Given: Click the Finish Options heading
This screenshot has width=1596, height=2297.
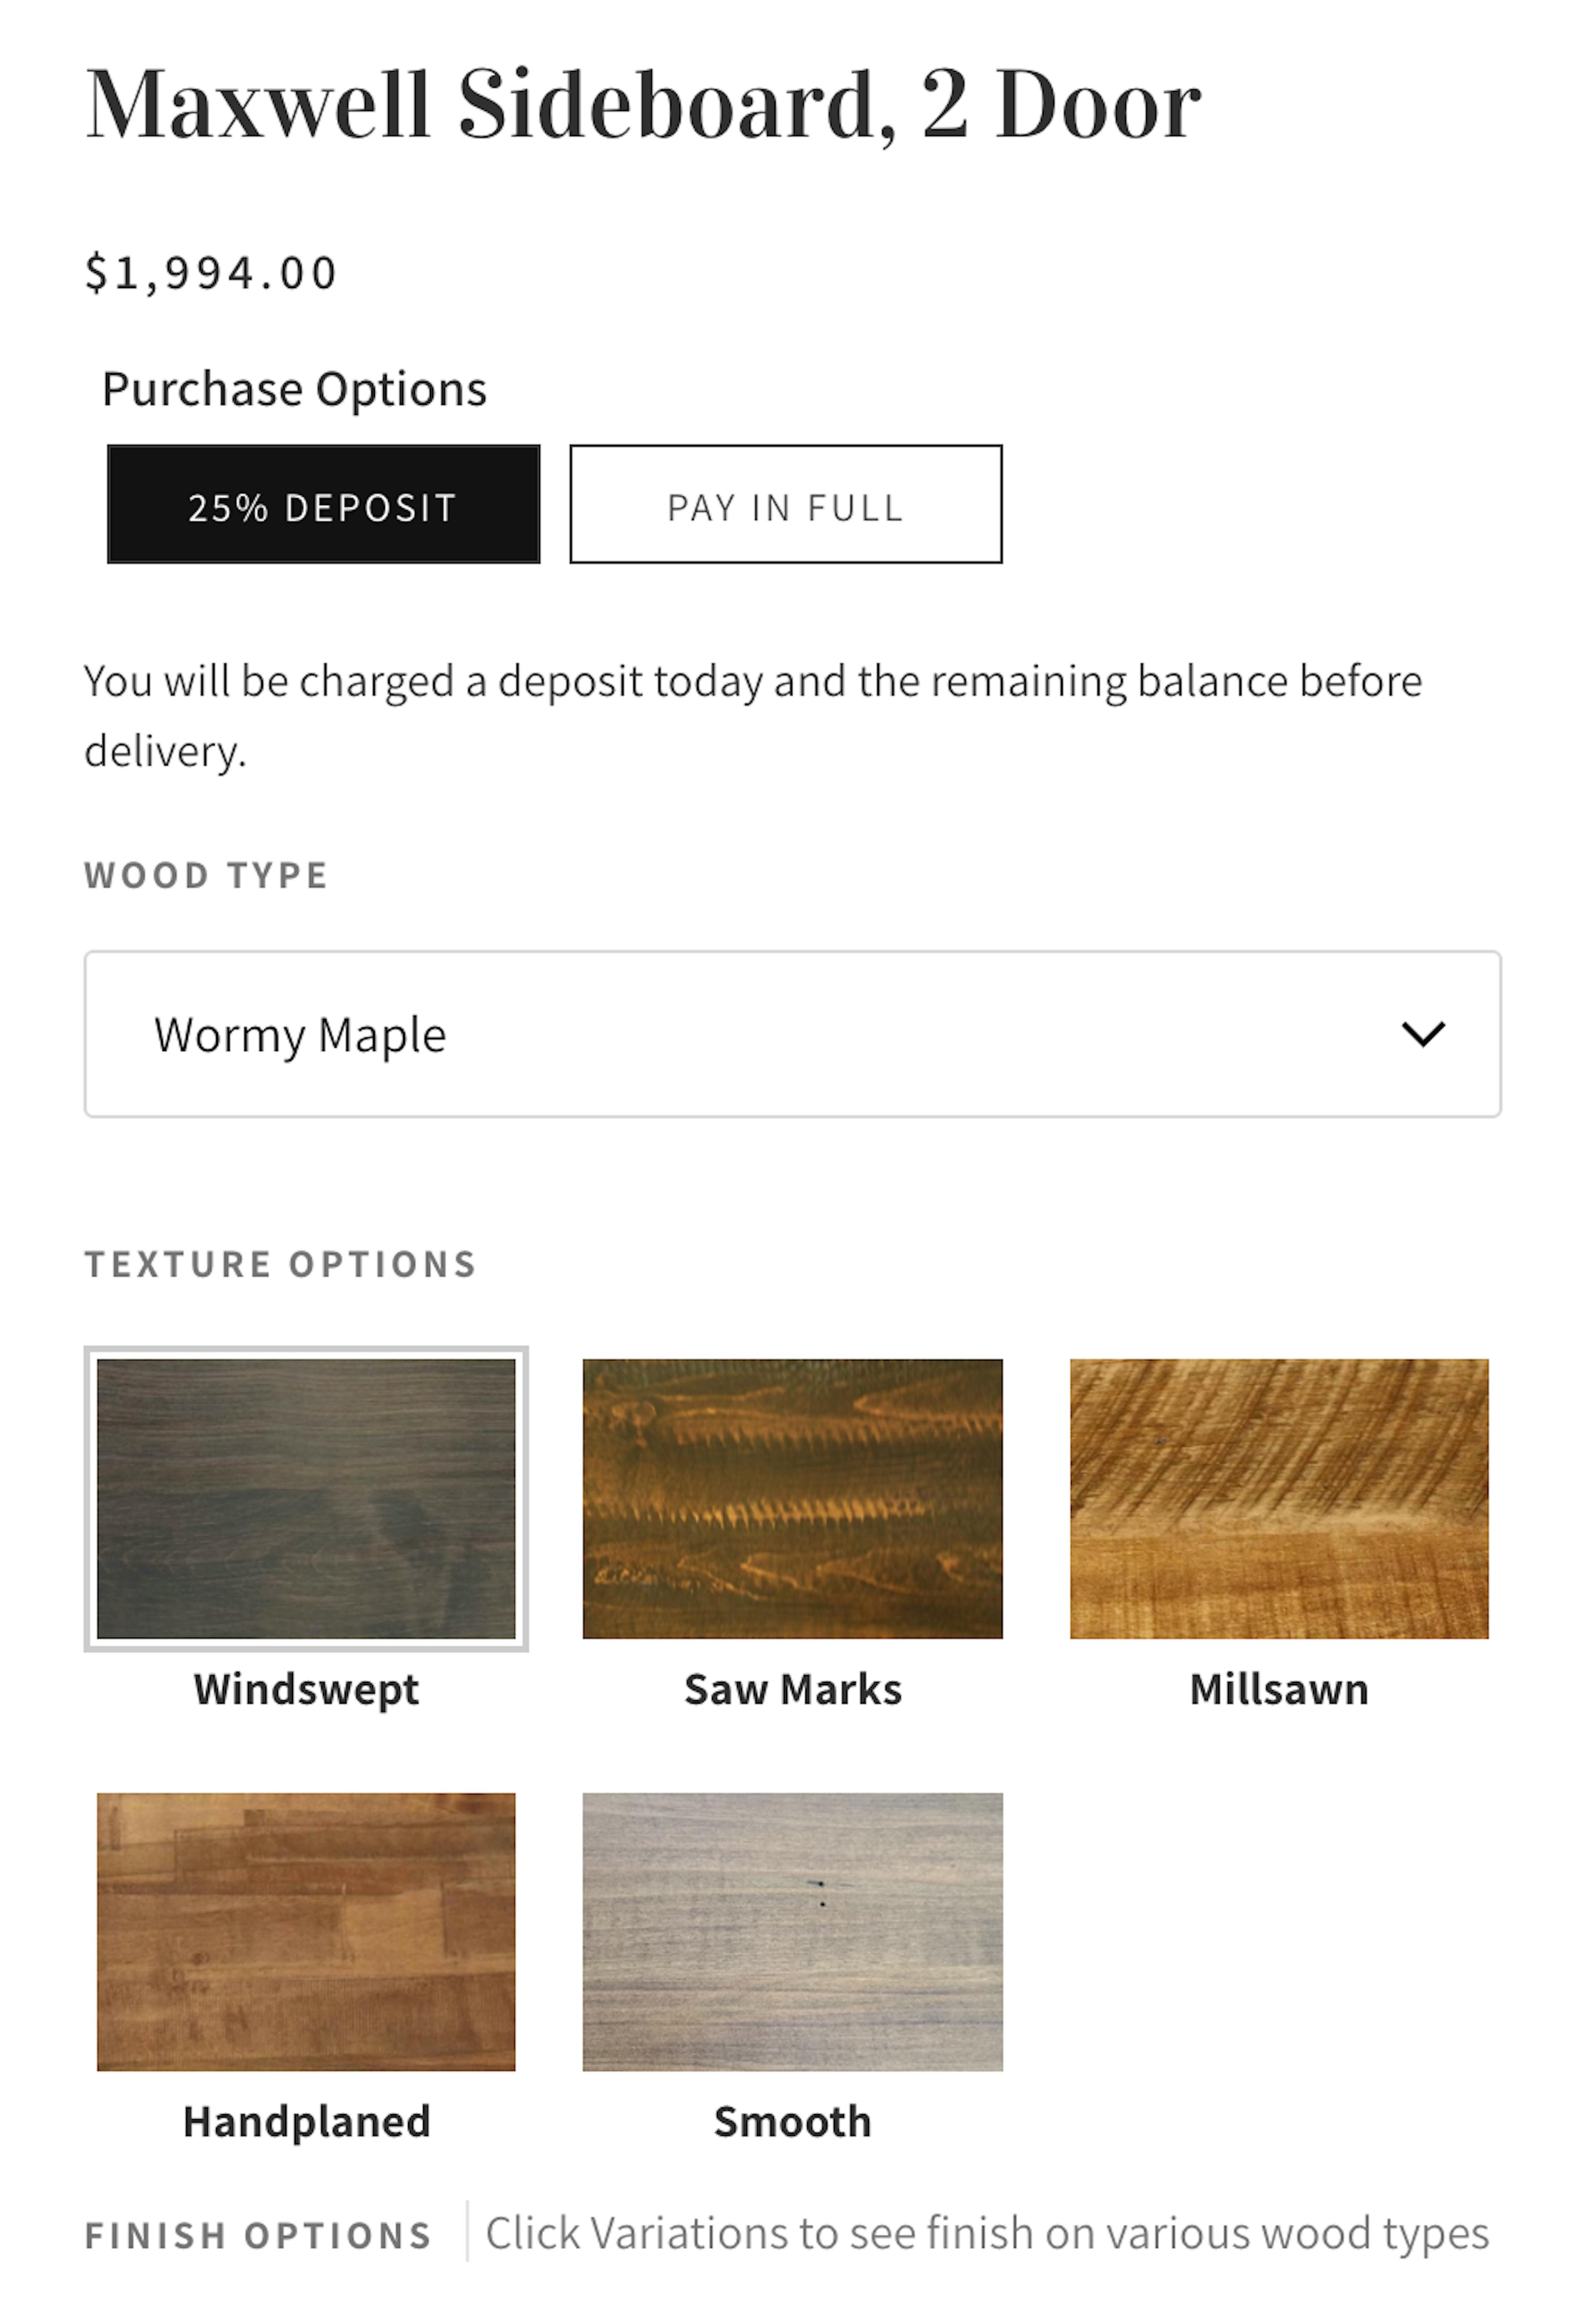Looking at the screenshot, I should 258,2235.
